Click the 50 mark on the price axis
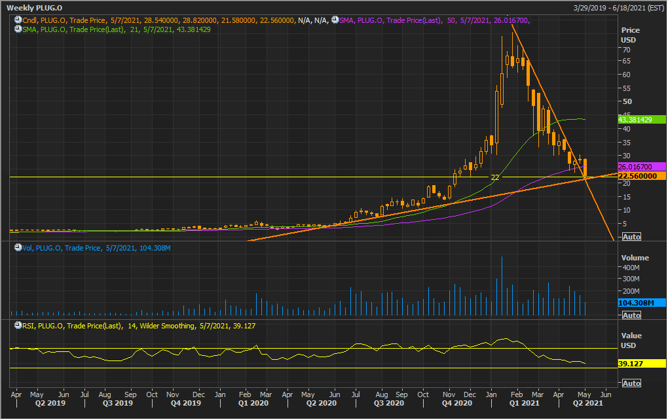The height and width of the screenshot is (420, 668). (x=627, y=101)
